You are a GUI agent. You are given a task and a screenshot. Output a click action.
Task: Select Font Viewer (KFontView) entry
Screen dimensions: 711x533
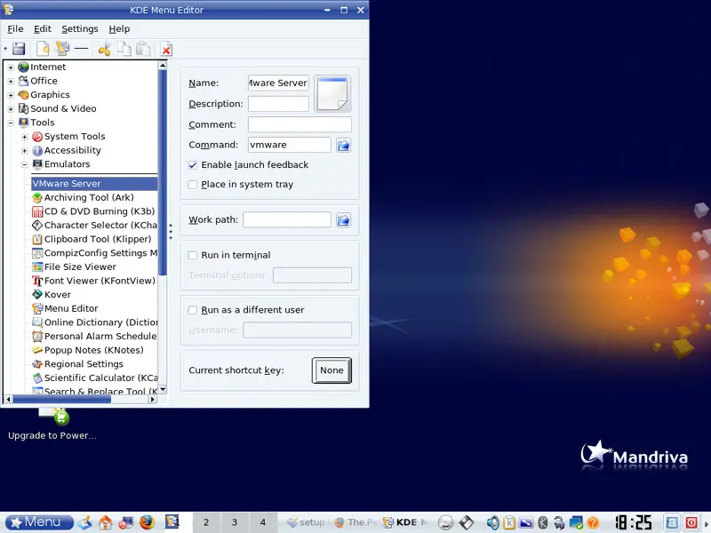coord(94,281)
